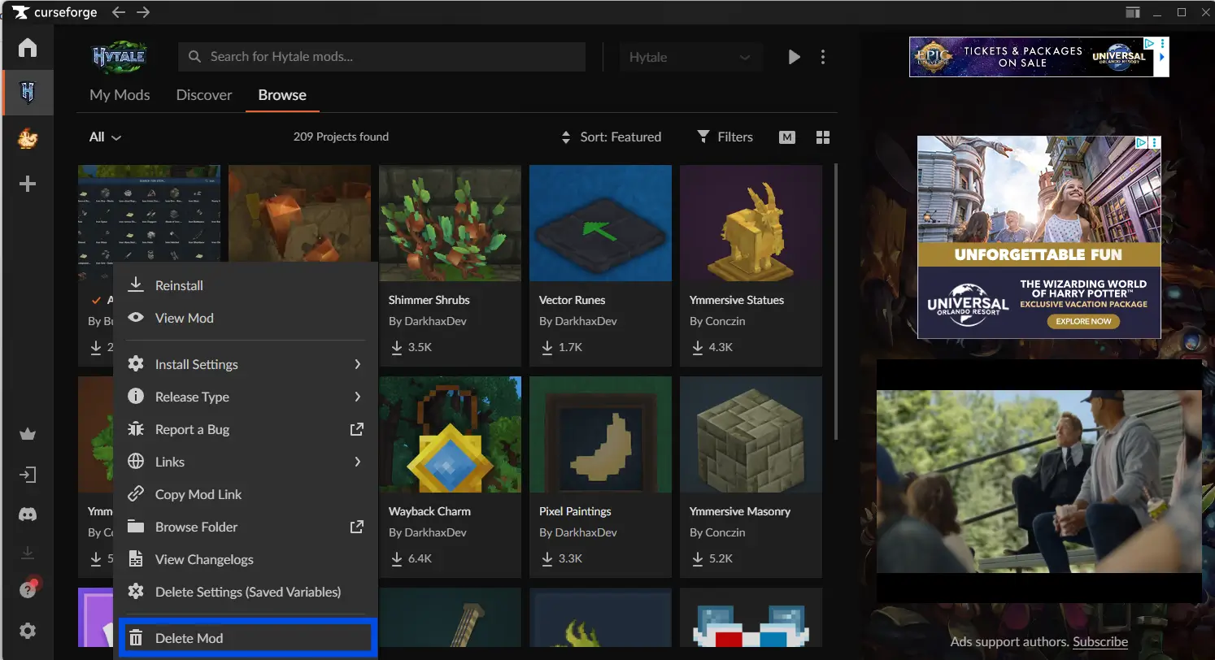Screen dimensions: 1215x660
Task: Open the three-dot more options menu
Action: point(823,57)
